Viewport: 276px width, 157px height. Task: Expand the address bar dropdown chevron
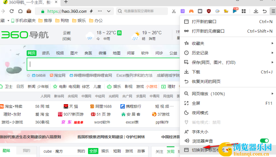[x=109, y=11]
